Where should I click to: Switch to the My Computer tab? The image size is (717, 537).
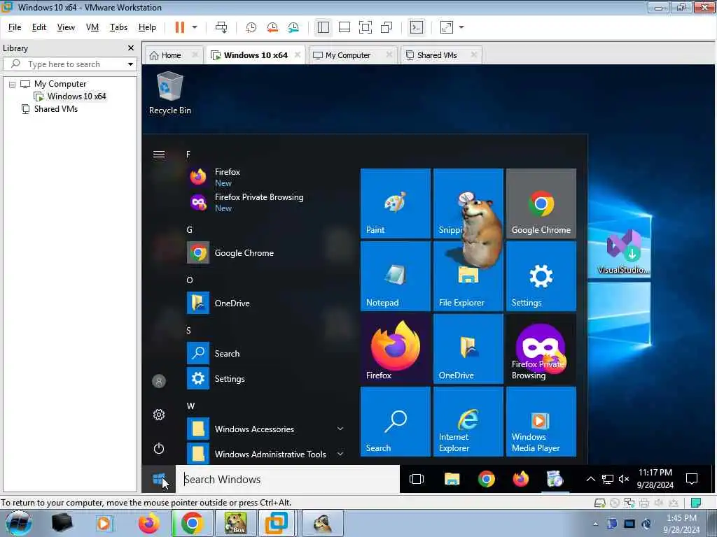[x=347, y=55]
